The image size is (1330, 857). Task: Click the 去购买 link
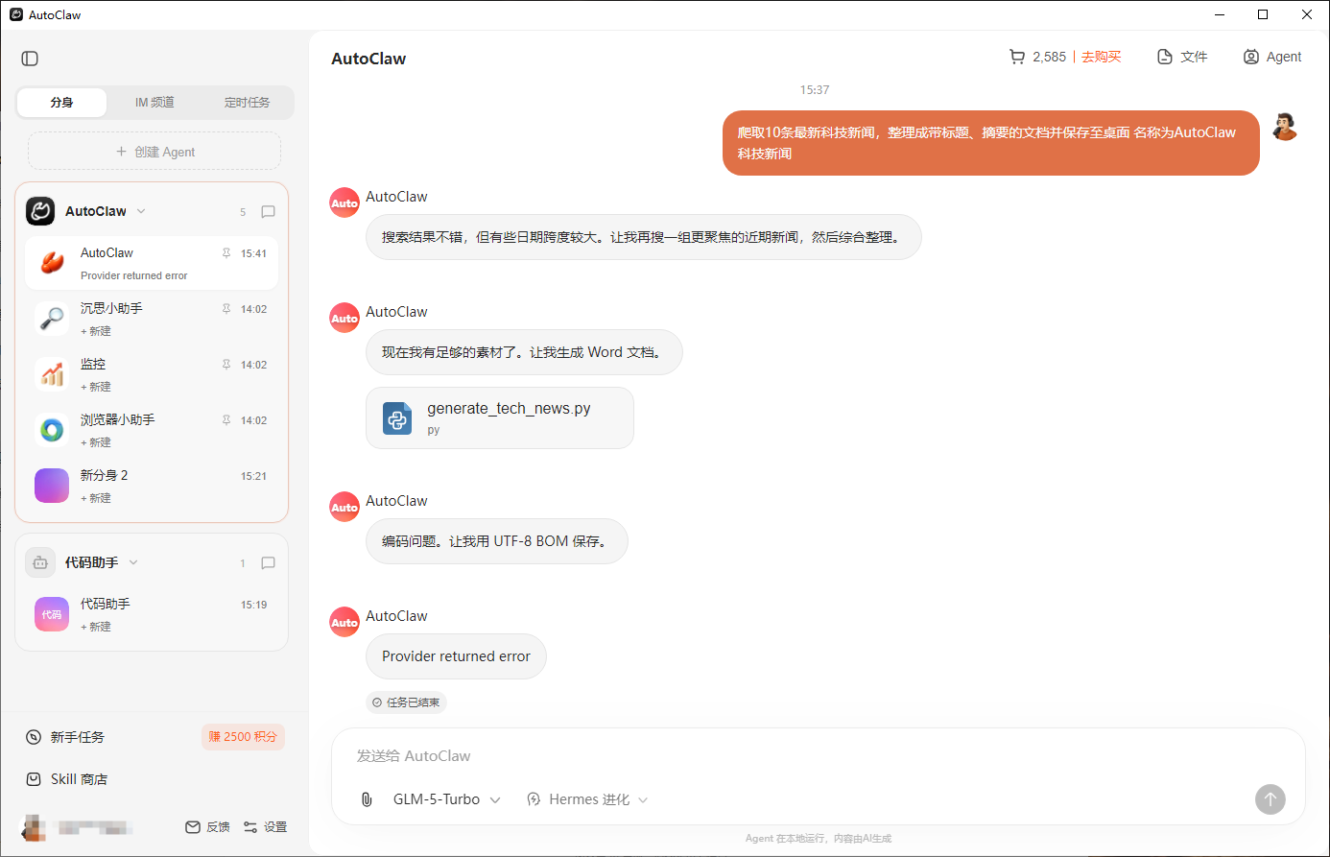coord(1101,57)
